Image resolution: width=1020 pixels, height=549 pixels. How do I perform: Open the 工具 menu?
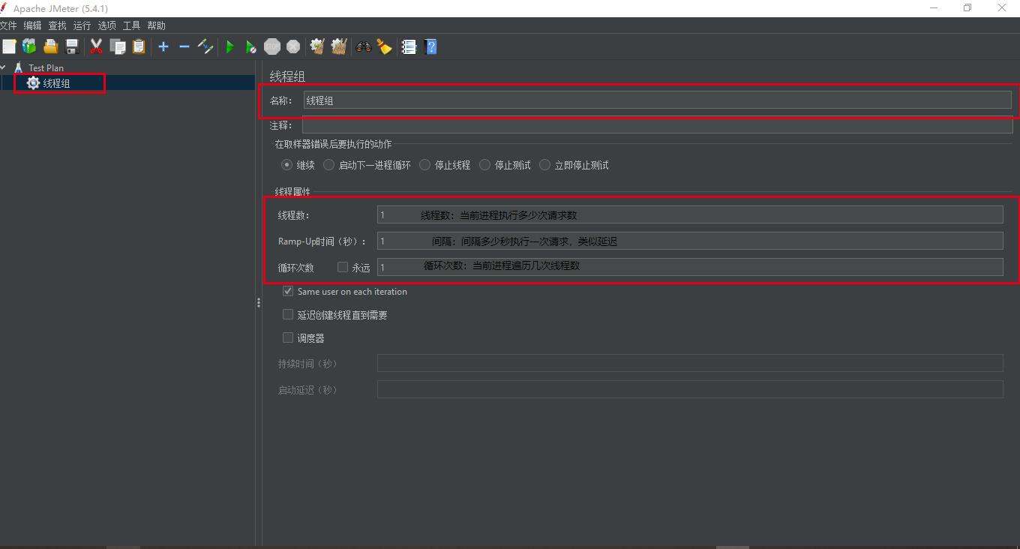[131, 25]
